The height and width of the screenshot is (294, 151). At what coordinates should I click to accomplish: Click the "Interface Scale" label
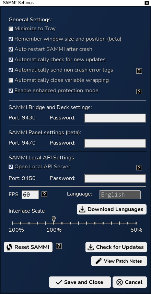27,211
